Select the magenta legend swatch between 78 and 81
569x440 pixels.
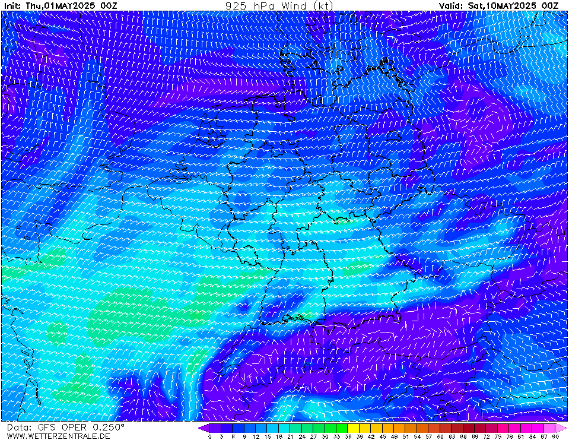coord(515,428)
